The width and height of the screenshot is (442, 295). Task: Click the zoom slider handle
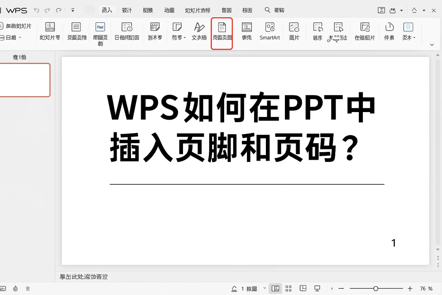(x=376, y=288)
